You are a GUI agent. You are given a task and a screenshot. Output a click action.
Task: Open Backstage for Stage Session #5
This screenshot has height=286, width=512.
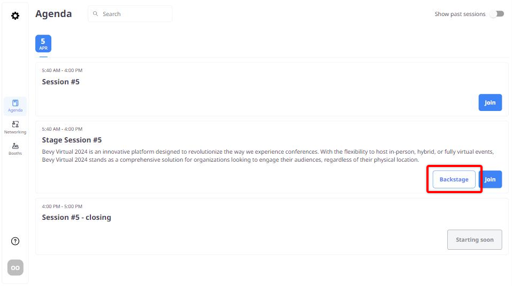click(x=454, y=179)
